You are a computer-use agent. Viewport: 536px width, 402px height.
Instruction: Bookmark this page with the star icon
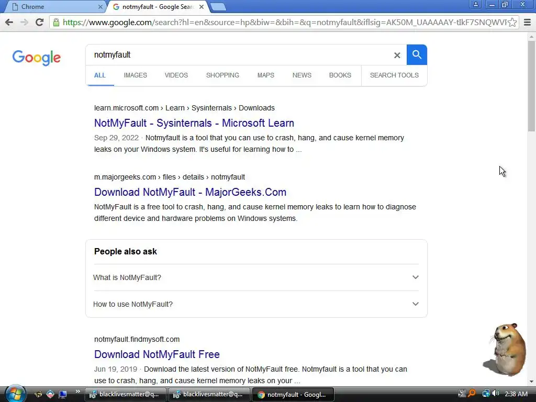[x=512, y=23]
